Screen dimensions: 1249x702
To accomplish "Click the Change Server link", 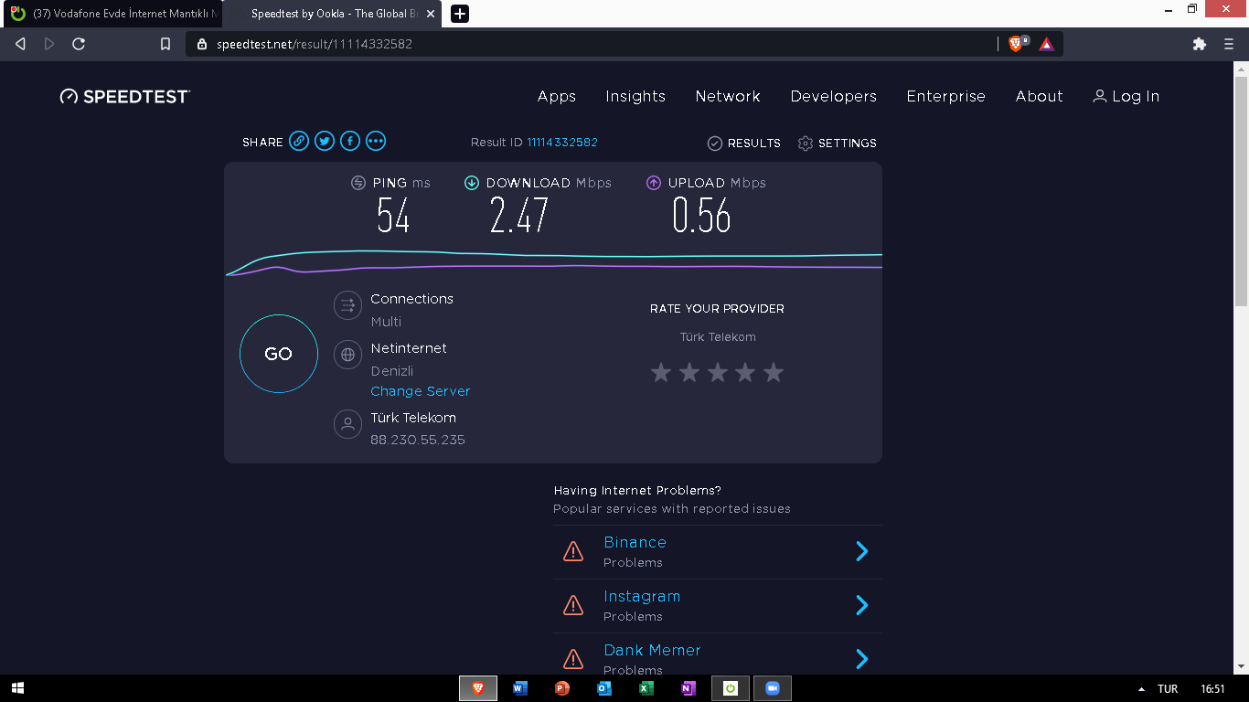I will (x=421, y=391).
